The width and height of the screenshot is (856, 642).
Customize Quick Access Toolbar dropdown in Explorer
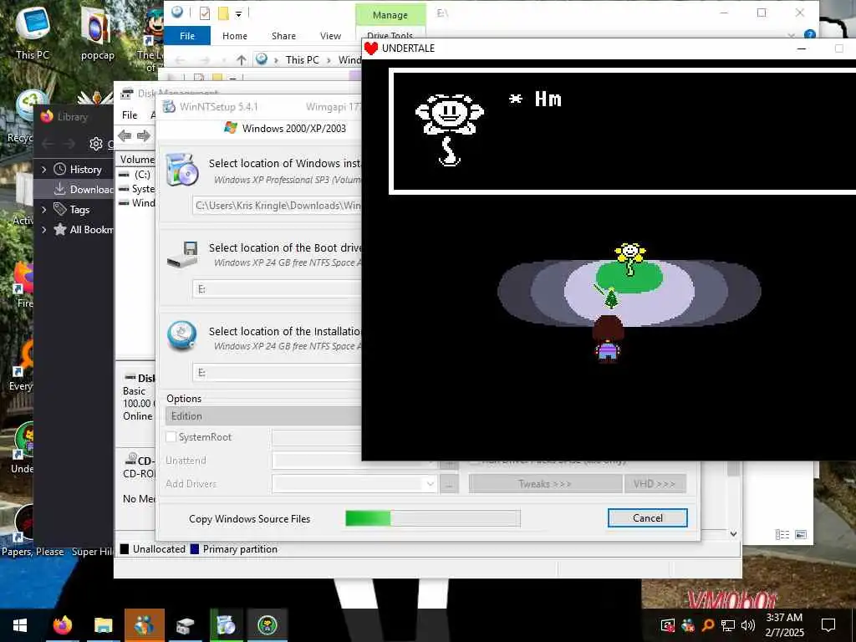(238, 14)
